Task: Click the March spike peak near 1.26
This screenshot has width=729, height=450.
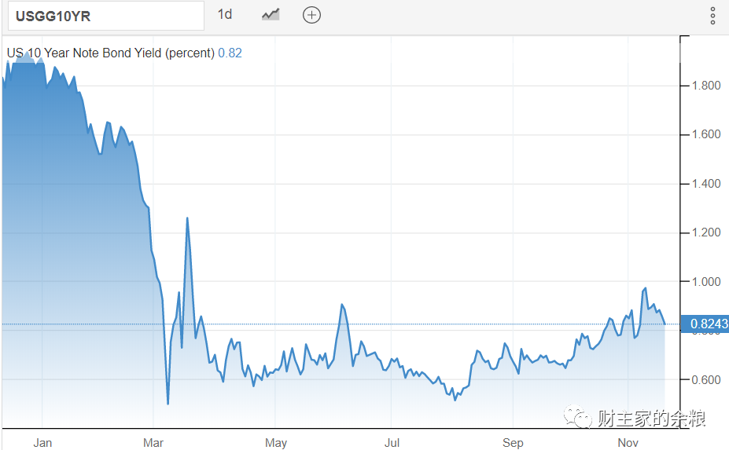Action: 187,218
